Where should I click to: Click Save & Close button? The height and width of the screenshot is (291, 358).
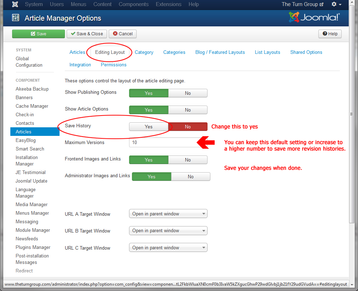pos(87,34)
